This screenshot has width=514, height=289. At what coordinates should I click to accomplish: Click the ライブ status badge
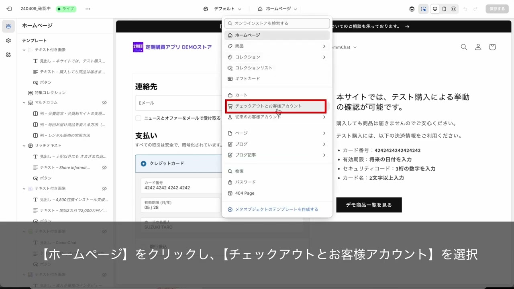pyautogui.click(x=66, y=9)
